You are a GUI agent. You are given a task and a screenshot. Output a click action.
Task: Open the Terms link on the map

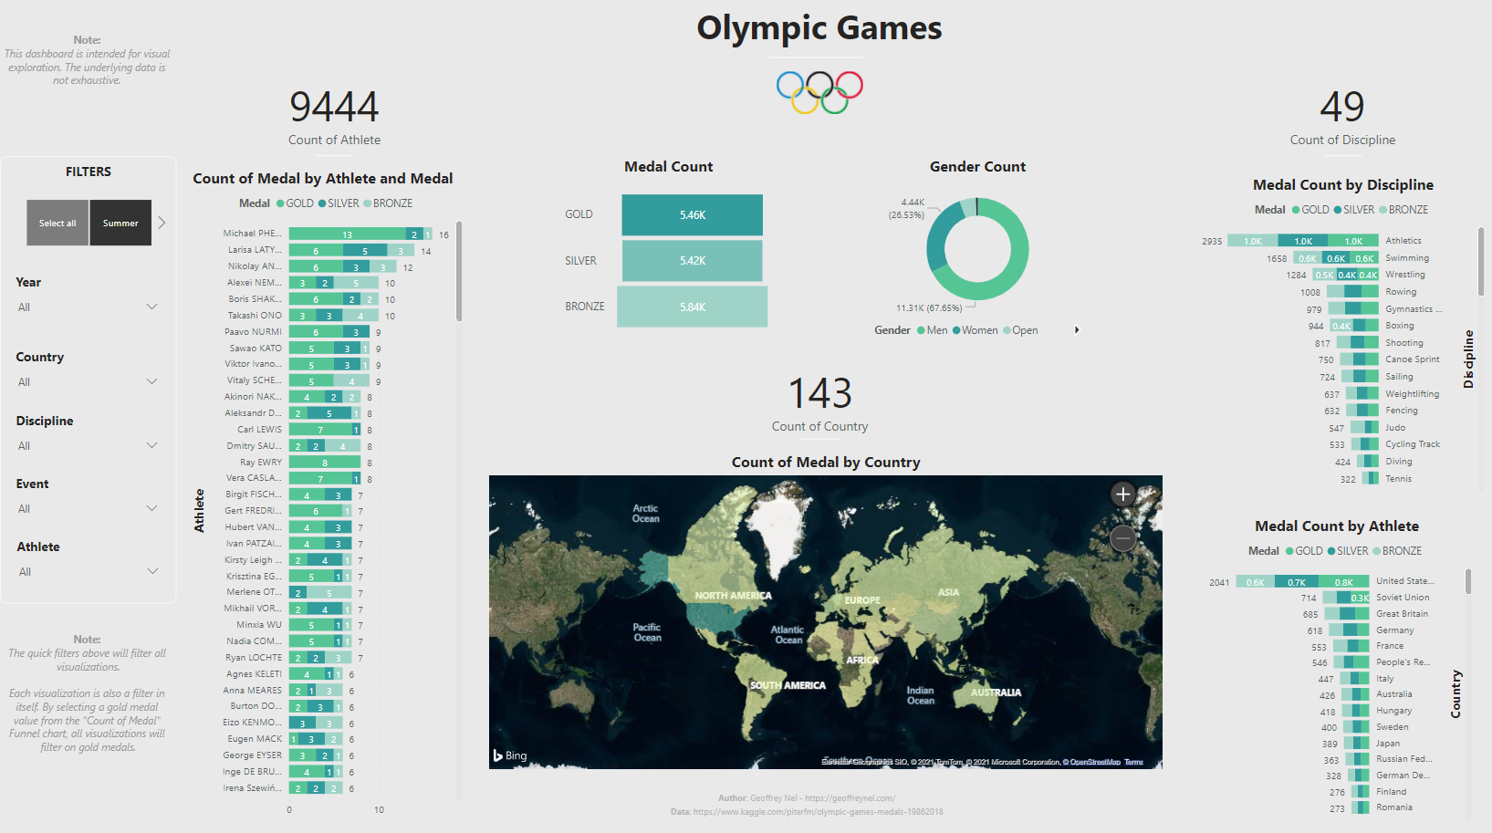coord(1133,762)
